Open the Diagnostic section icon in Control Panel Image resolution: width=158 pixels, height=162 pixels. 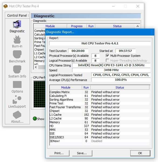[x=17, y=24]
